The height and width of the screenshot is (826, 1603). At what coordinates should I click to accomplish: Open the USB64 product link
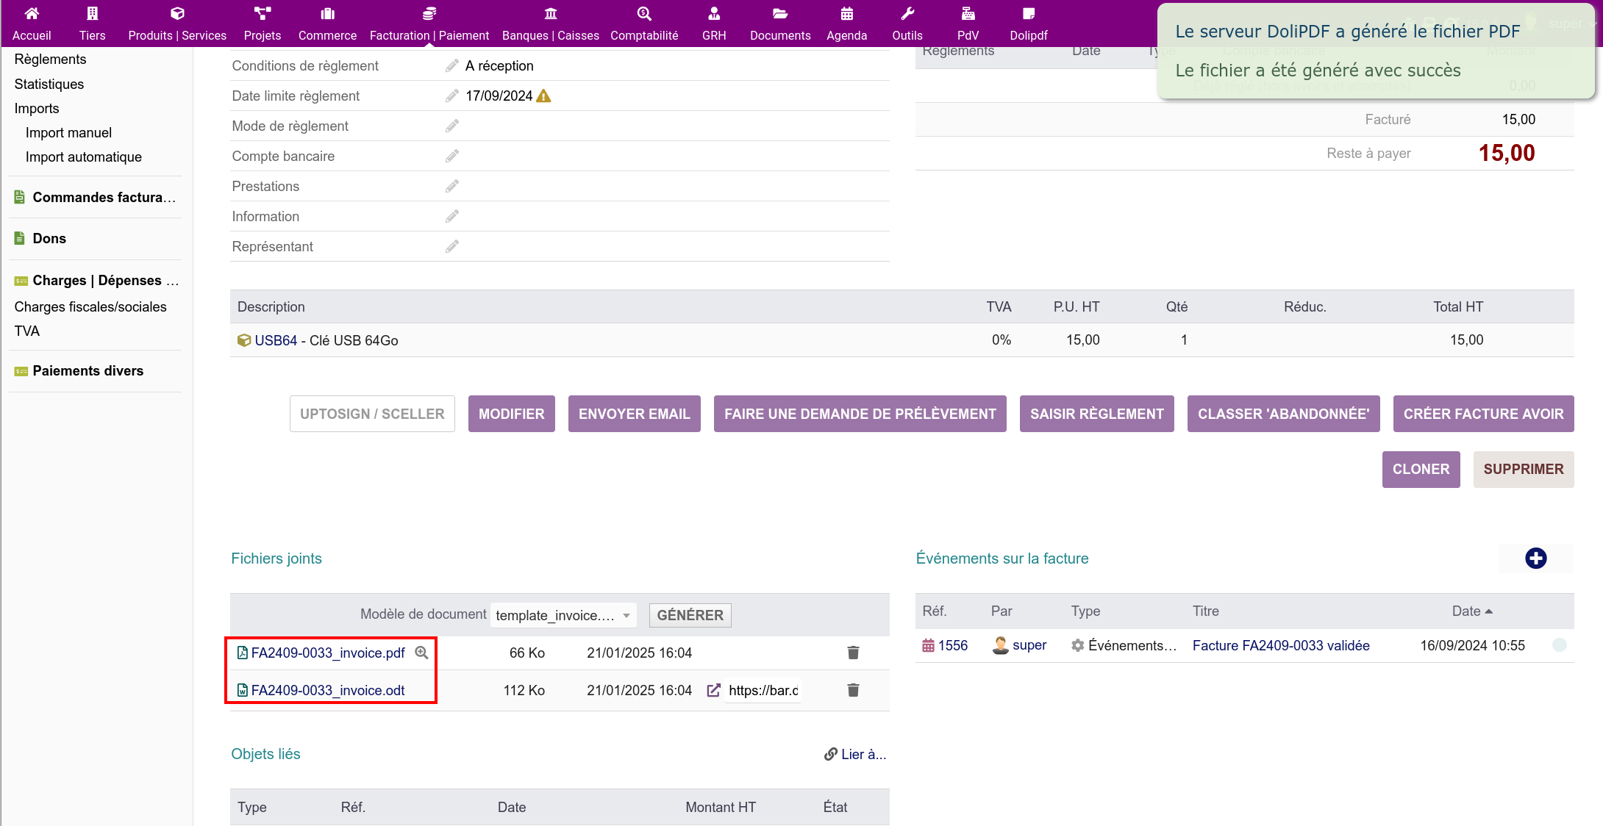point(276,340)
